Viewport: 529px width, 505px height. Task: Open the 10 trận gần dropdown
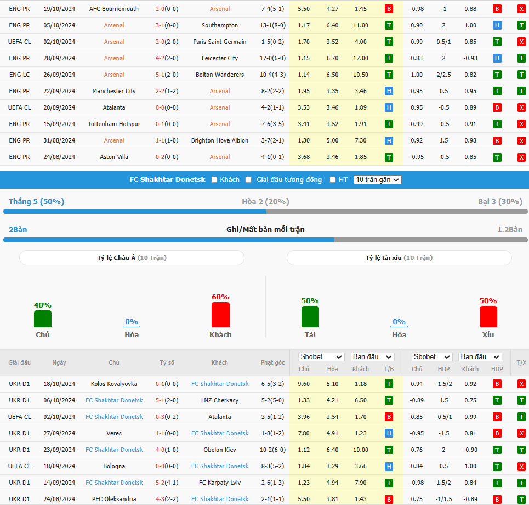coord(378,180)
